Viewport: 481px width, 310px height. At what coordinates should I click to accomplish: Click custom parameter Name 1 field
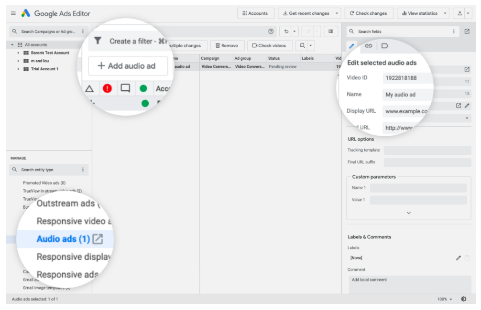[418, 188]
